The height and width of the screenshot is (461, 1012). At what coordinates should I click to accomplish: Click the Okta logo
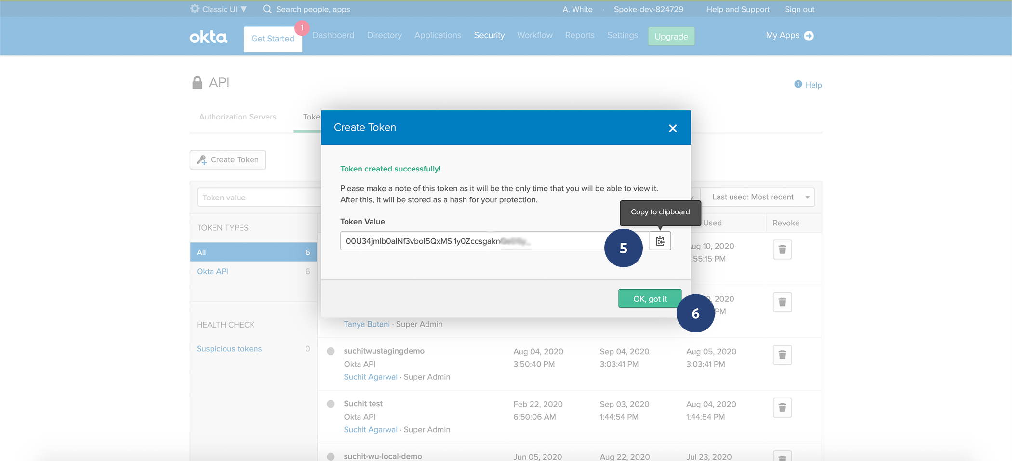click(208, 37)
